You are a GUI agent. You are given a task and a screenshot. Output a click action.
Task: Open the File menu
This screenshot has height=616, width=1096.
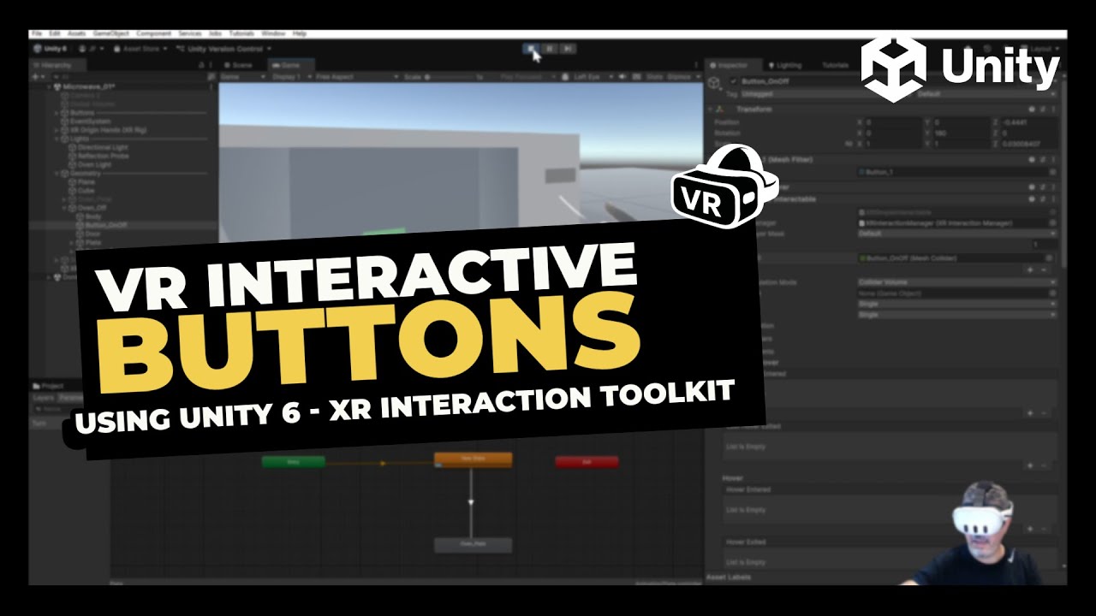pos(37,33)
